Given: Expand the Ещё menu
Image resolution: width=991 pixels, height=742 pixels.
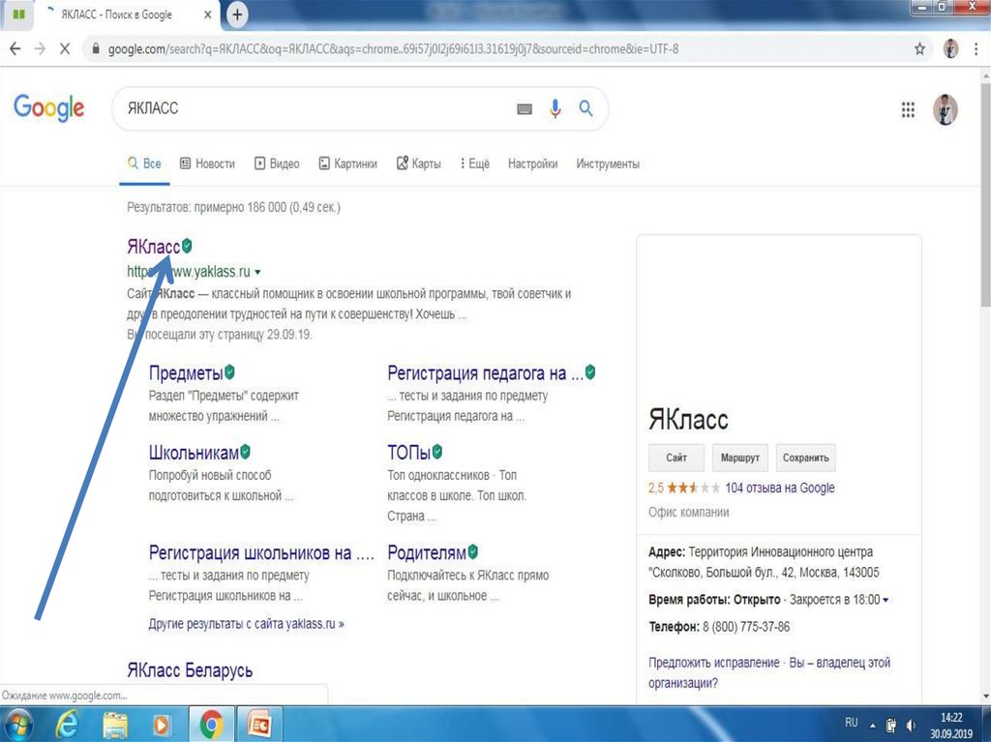Looking at the screenshot, I should (x=474, y=163).
